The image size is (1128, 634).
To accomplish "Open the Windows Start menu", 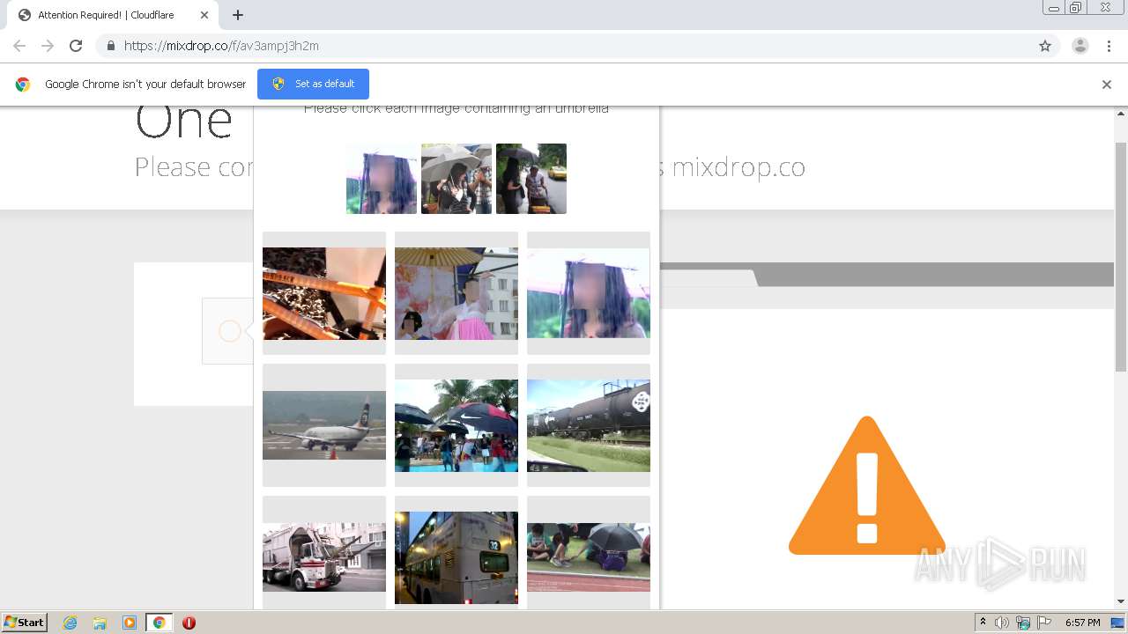I will click(x=25, y=622).
